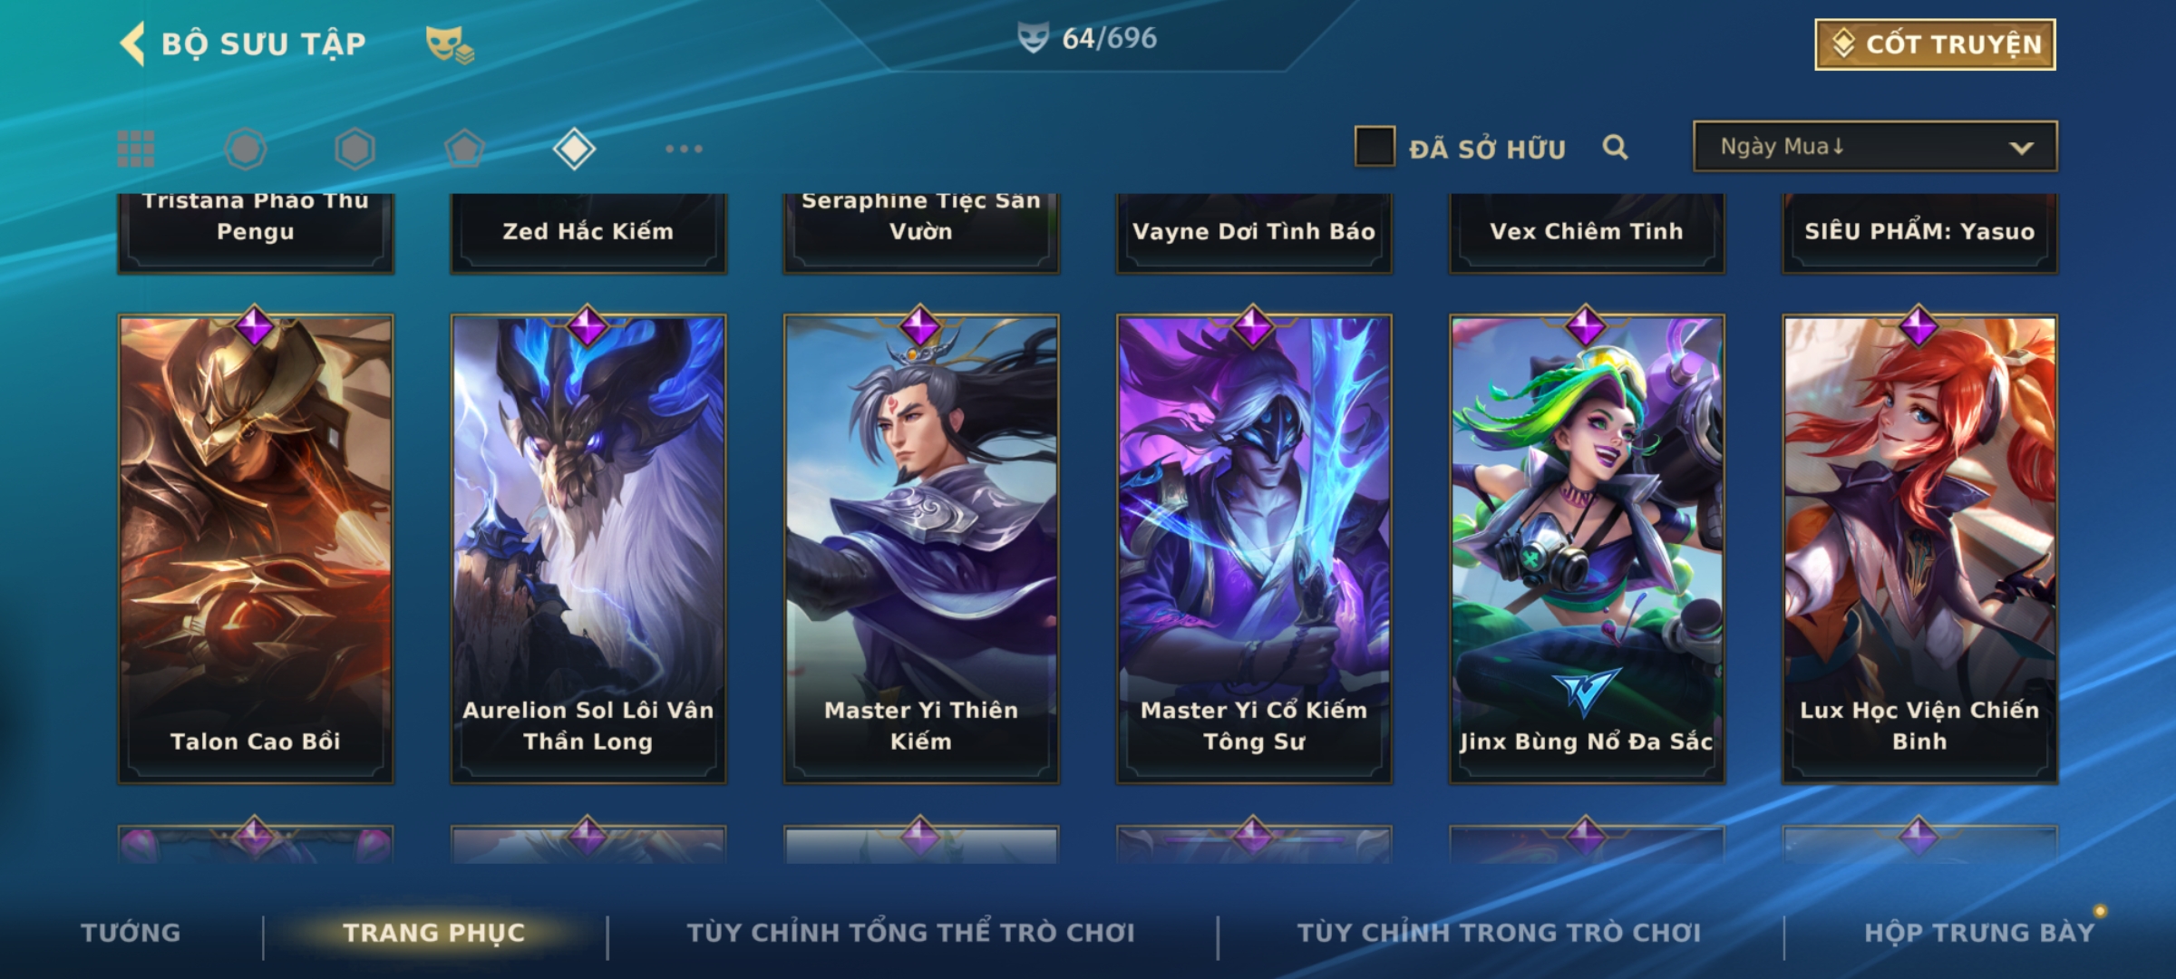Open the Tùy Chỉnh Trong Trò Chơi tab
Viewport: 2176px width, 979px height.
pos(1499,933)
